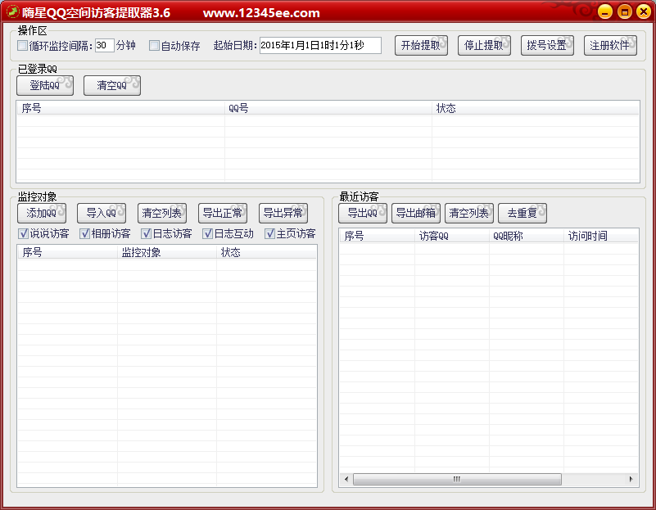
Task: Uncheck the 相册访客 option
Action: tap(85, 234)
